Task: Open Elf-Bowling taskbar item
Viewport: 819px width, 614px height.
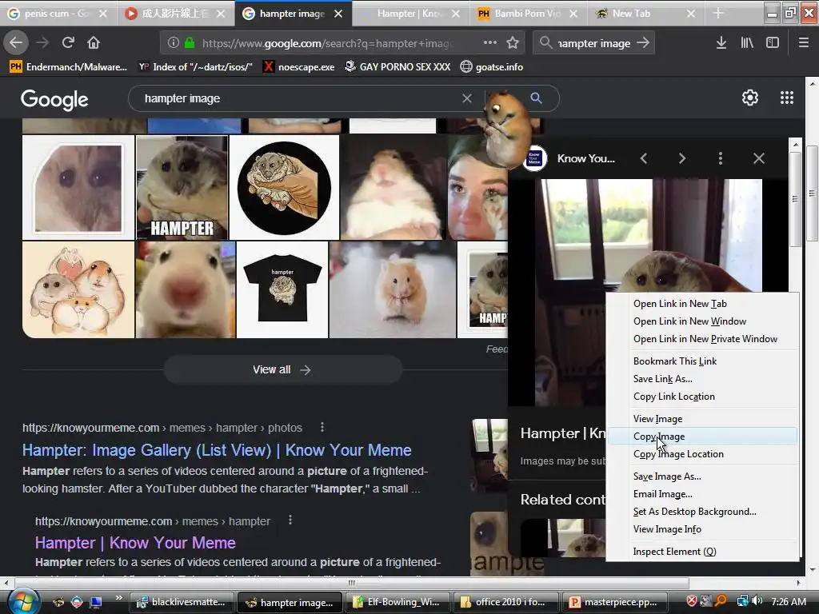Action: (397, 602)
